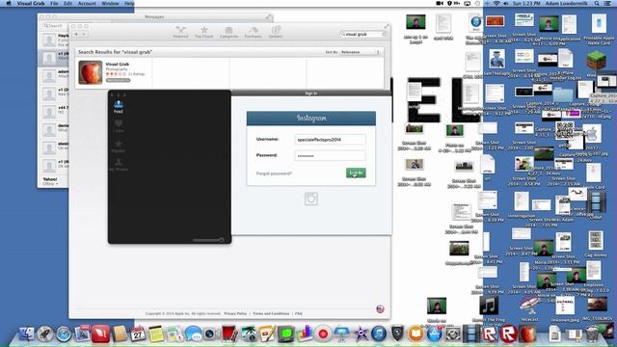Open iMovie star icon in the Dock

[361, 334]
